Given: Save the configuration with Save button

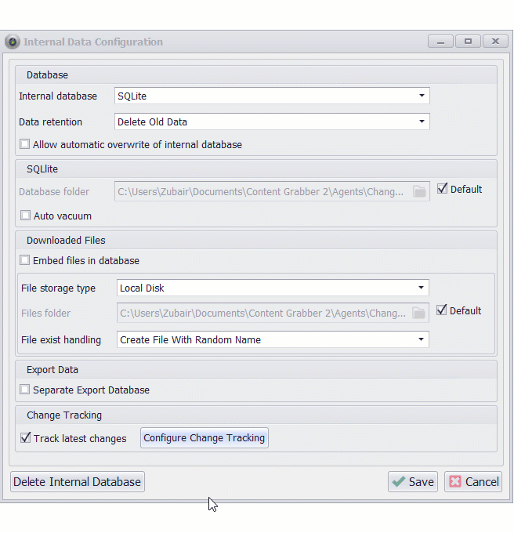Looking at the screenshot, I should tap(413, 482).
